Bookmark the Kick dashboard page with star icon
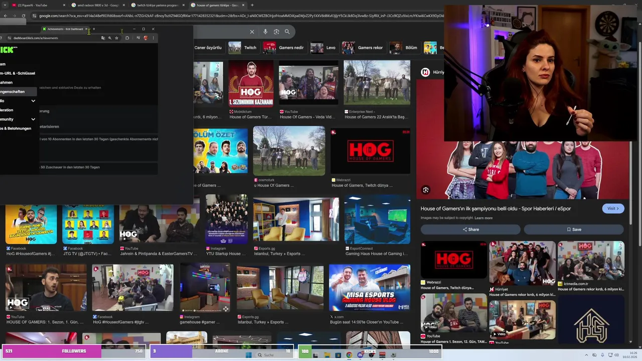 coord(116,38)
